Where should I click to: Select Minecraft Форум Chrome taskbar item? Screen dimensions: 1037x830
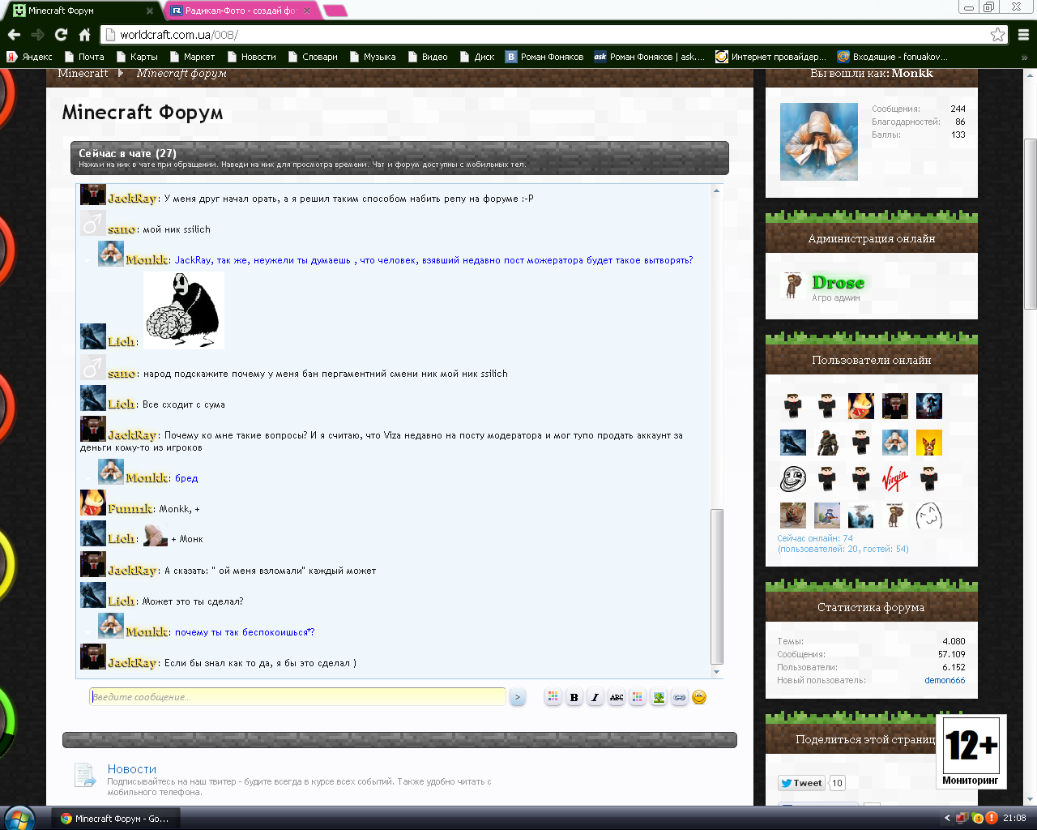coord(115,819)
